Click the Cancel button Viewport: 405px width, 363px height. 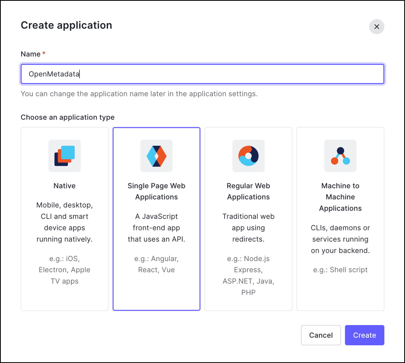pos(321,335)
